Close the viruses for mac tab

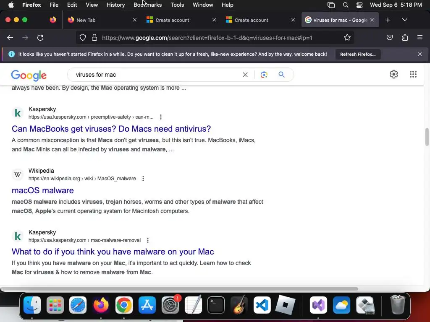pos(372,20)
